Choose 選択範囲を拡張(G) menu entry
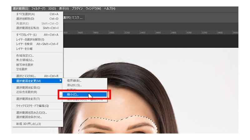 (x=37, y=88)
